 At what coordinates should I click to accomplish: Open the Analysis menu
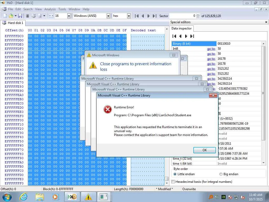click(50, 9)
